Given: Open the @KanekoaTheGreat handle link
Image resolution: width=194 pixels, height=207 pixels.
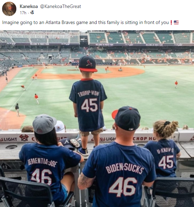Looking at the screenshot, I should click(60, 6).
